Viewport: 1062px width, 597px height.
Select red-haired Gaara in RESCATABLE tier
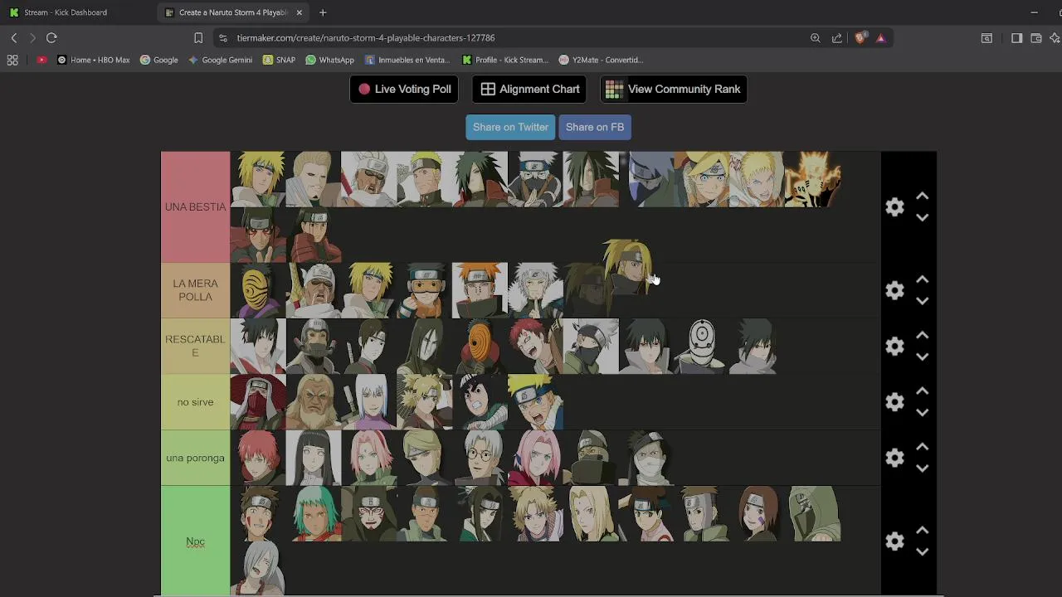tap(535, 346)
